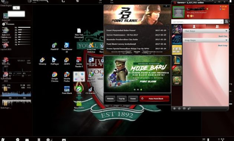Image resolution: width=234 pixels, height=141 pixels.
Task: Click the power icon in Garena bottom bar
Action: click(x=179, y=108)
